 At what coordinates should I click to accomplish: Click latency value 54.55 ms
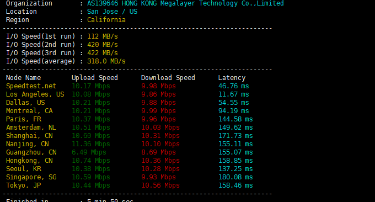pos(234,103)
